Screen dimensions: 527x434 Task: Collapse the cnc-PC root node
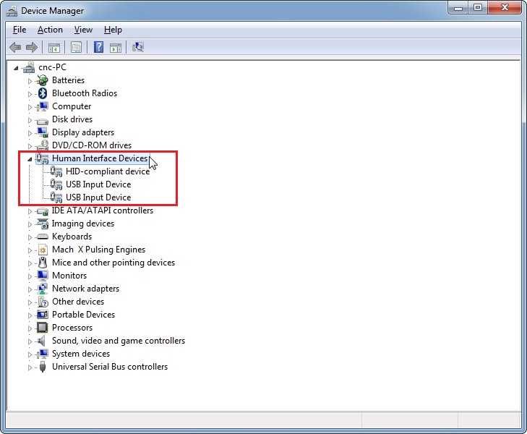click(16, 68)
